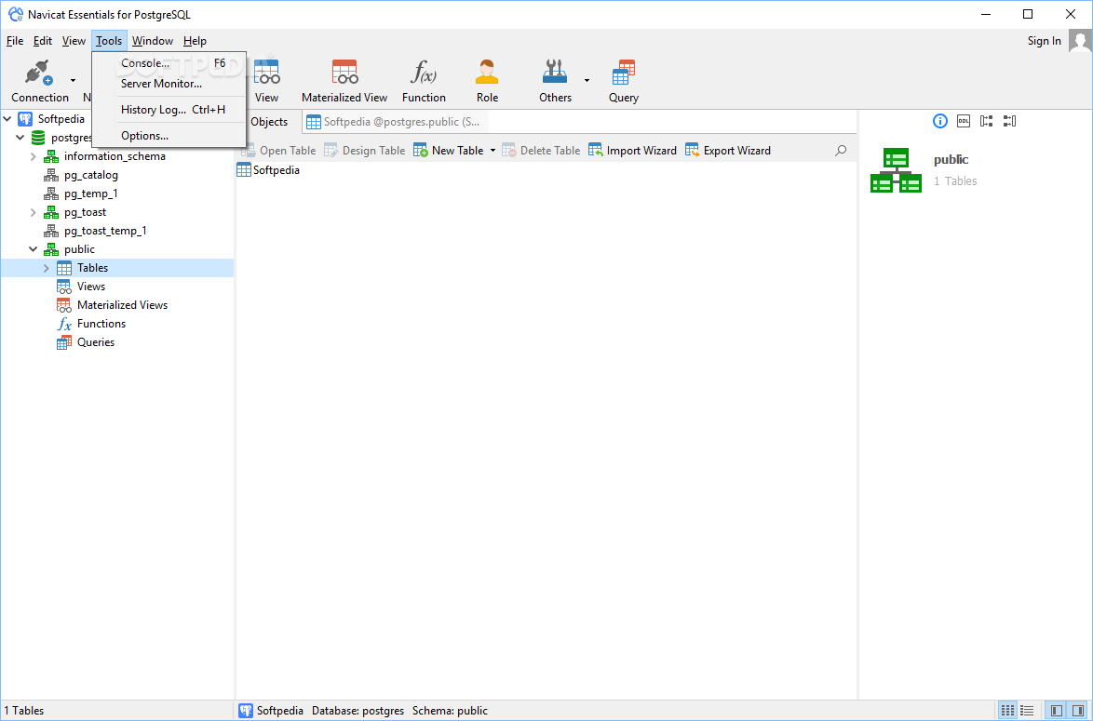Click the New Table button
The height and width of the screenshot is (721, 1093).
[449, 151]
